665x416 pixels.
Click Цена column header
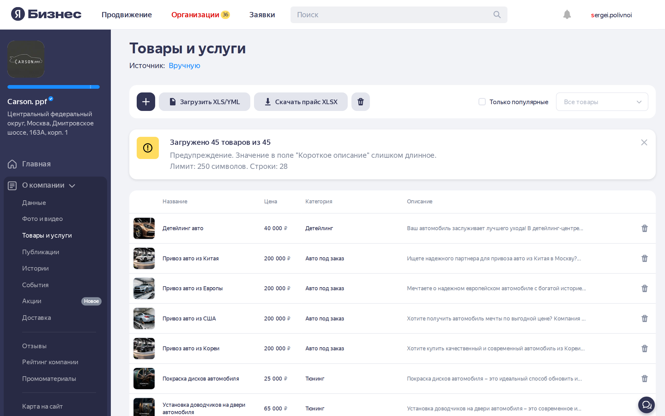point(271,202)
